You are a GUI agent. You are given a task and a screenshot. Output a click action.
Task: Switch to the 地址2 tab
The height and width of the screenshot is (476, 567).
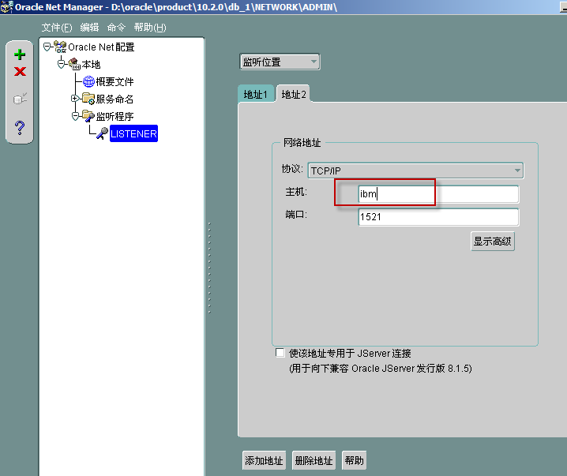pos(294,95)
